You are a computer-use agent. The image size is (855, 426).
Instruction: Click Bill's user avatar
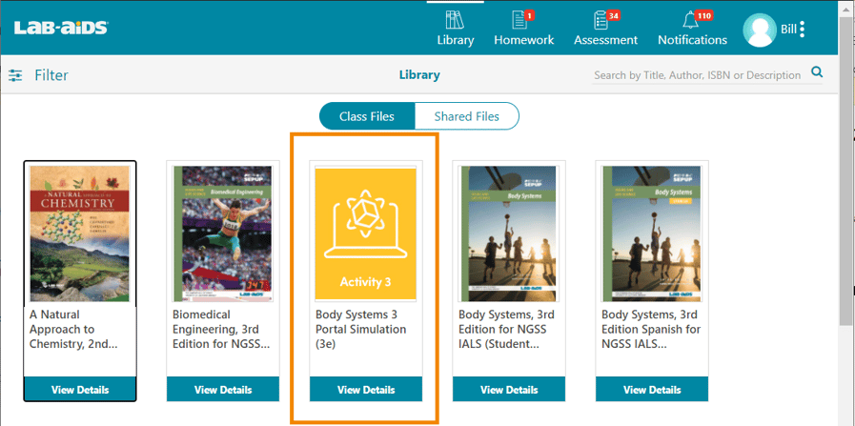(760, 30)
